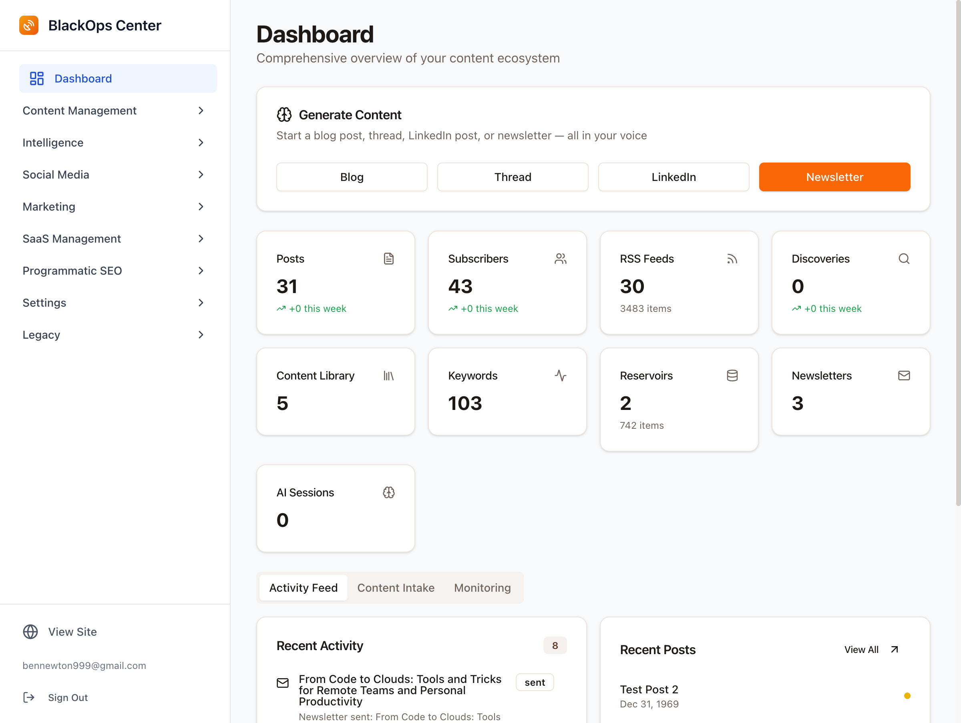Switch to the Monitoring tab

[482, 588]
